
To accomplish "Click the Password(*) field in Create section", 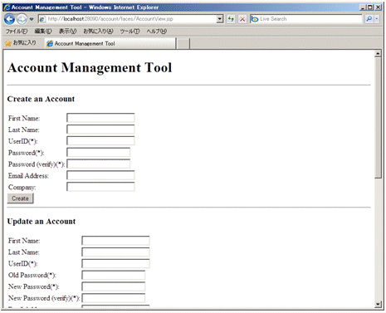I will 98,153.
